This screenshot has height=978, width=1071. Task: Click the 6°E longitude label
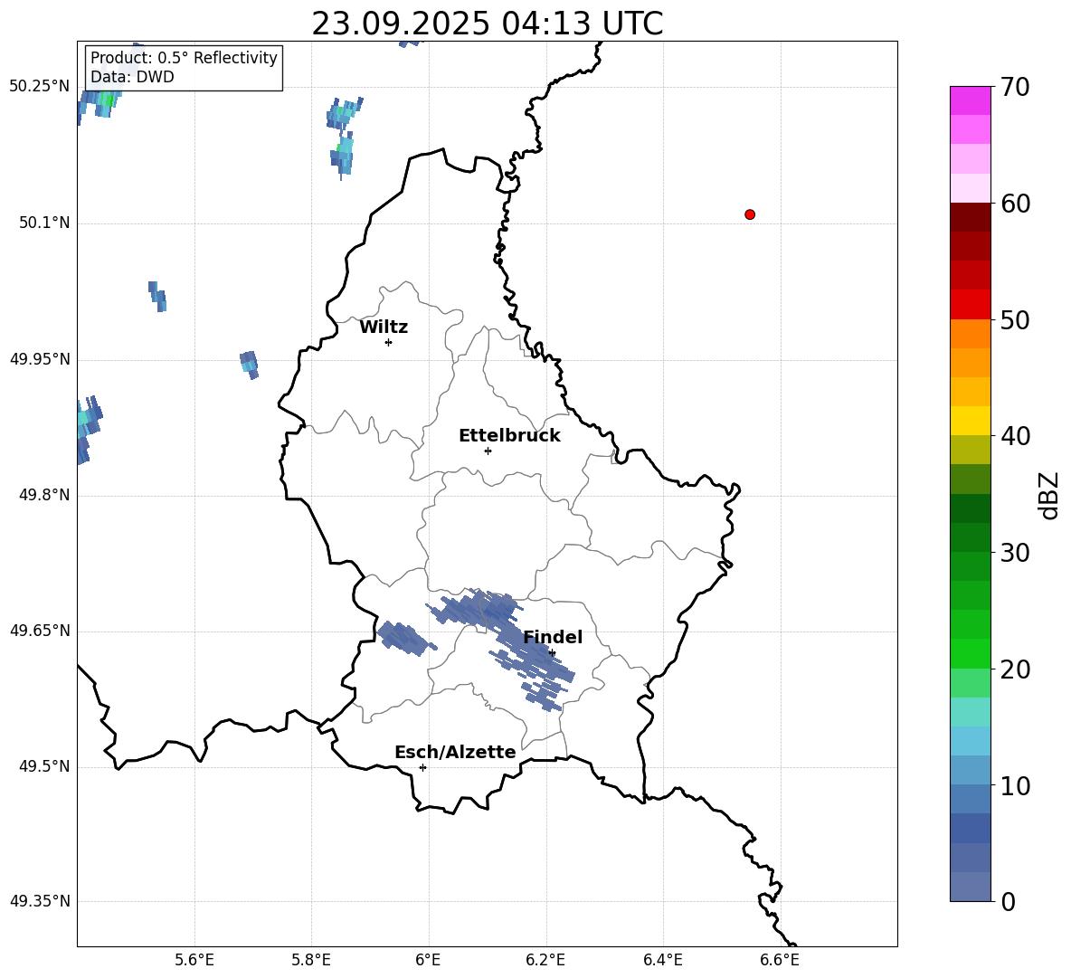coord(428,960)
